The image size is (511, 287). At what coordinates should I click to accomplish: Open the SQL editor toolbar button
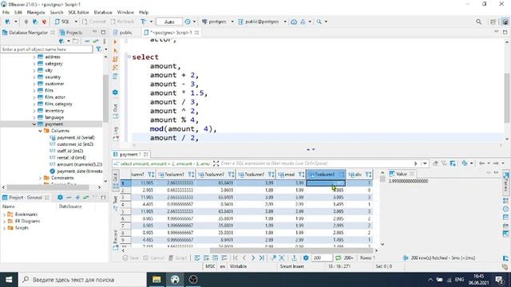click(x=62, y=22)
